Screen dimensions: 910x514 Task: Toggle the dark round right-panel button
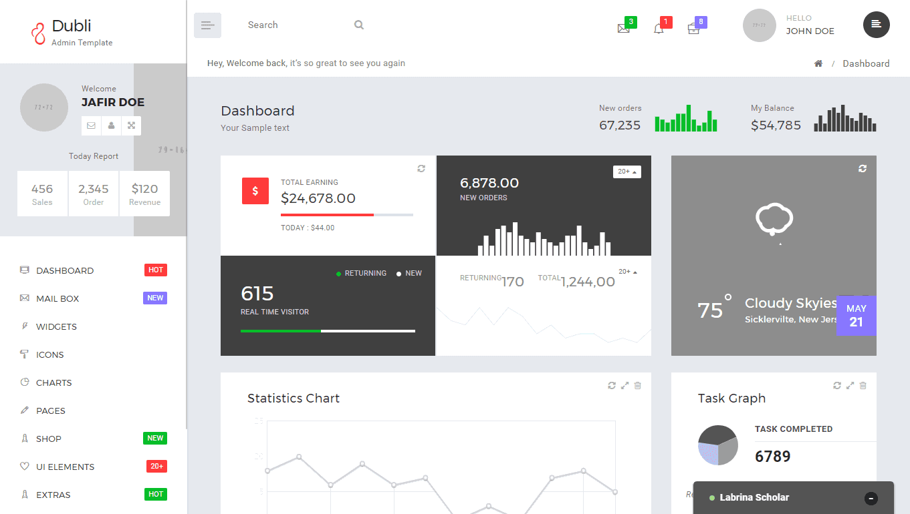876,25
